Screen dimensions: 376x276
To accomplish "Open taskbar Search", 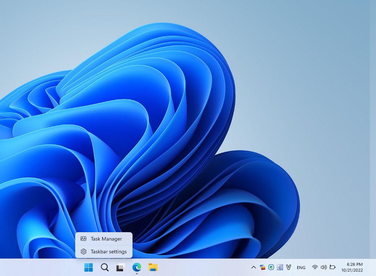I will tap(104, 267).
